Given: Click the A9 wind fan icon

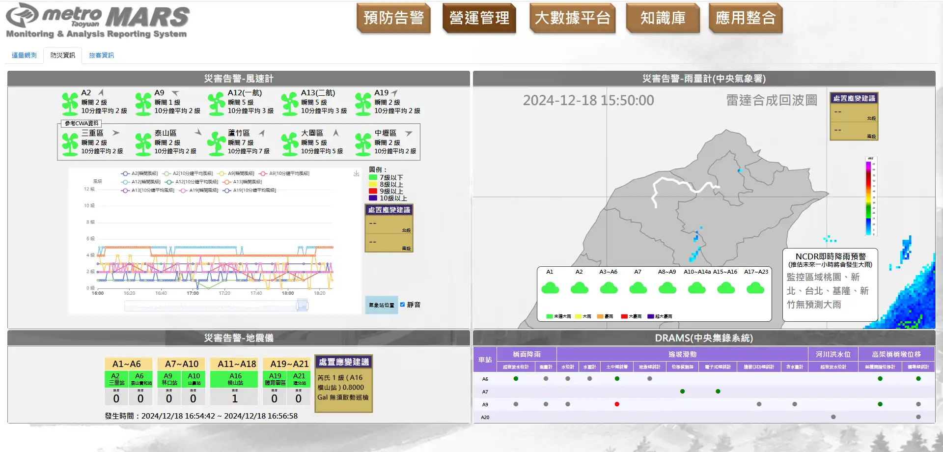Looking at the screenshot, I should tap(143, 104).
